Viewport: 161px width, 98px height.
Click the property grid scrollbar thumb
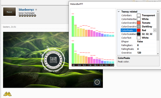(158, 26)
